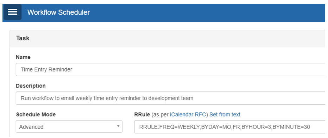Click empty area of blue header bar

click(x=207, y=12)
